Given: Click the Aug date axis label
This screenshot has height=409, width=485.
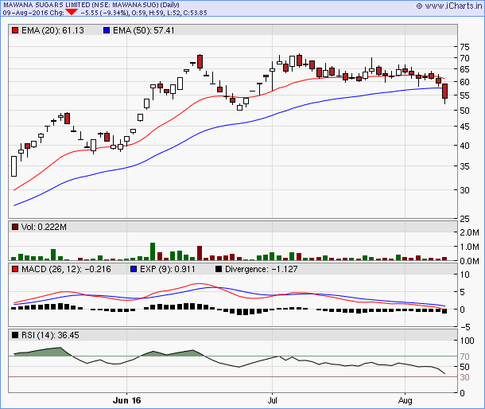Looking at the screenshot, I should (x=405, y=400).
